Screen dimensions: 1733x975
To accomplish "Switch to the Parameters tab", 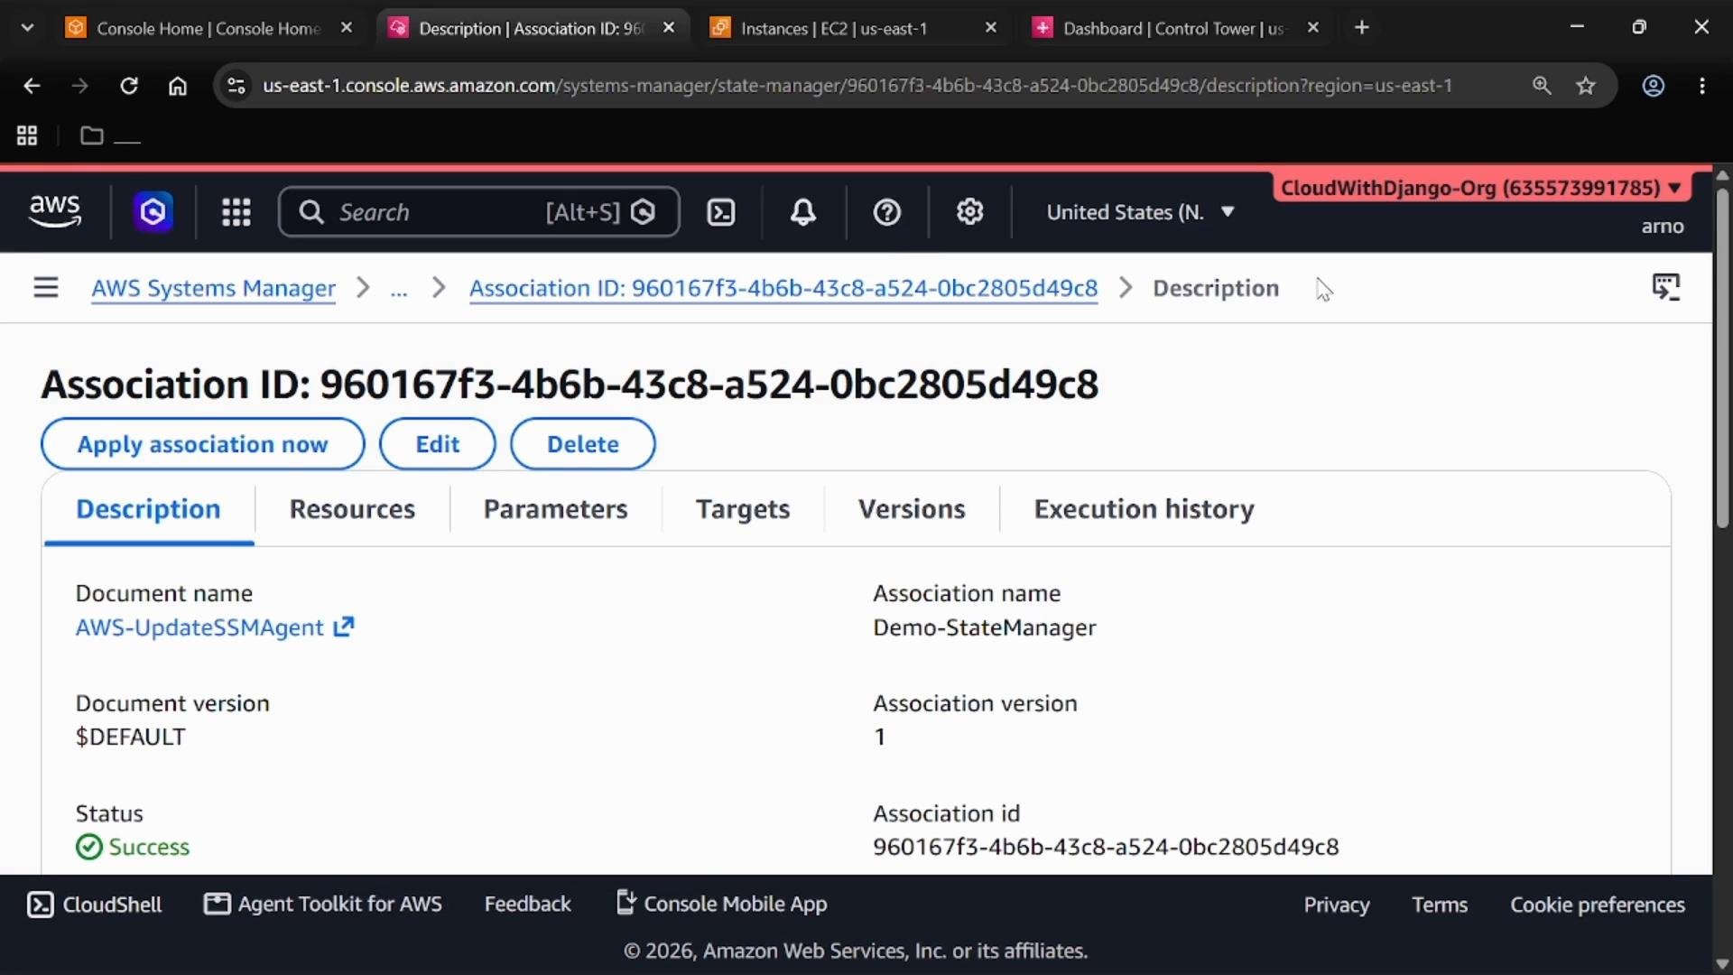I will point(556,509).
